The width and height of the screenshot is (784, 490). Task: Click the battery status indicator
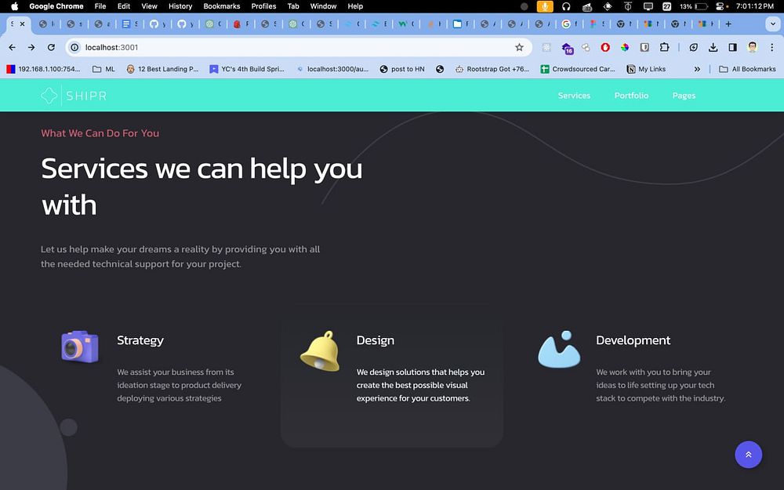tap(694, 6)
